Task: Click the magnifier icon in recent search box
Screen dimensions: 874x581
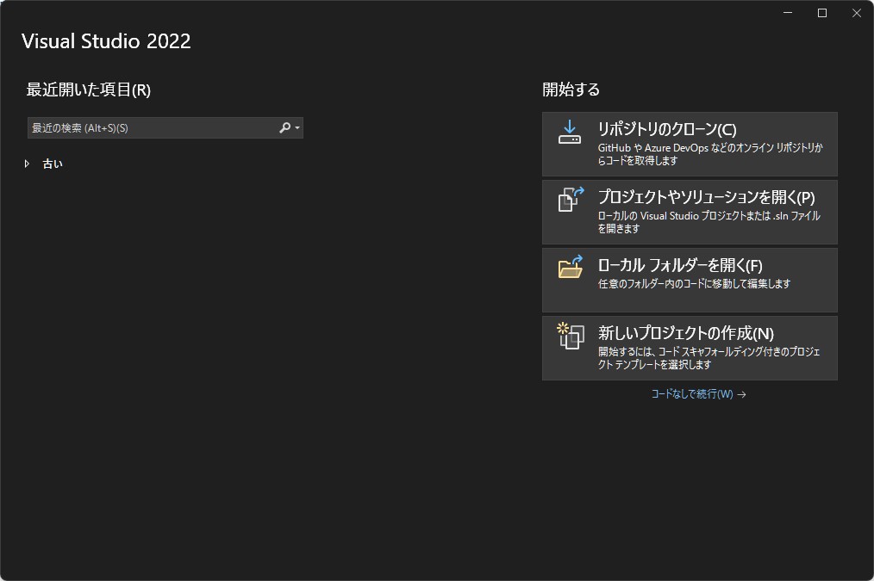Action: [x=284, y=128]
